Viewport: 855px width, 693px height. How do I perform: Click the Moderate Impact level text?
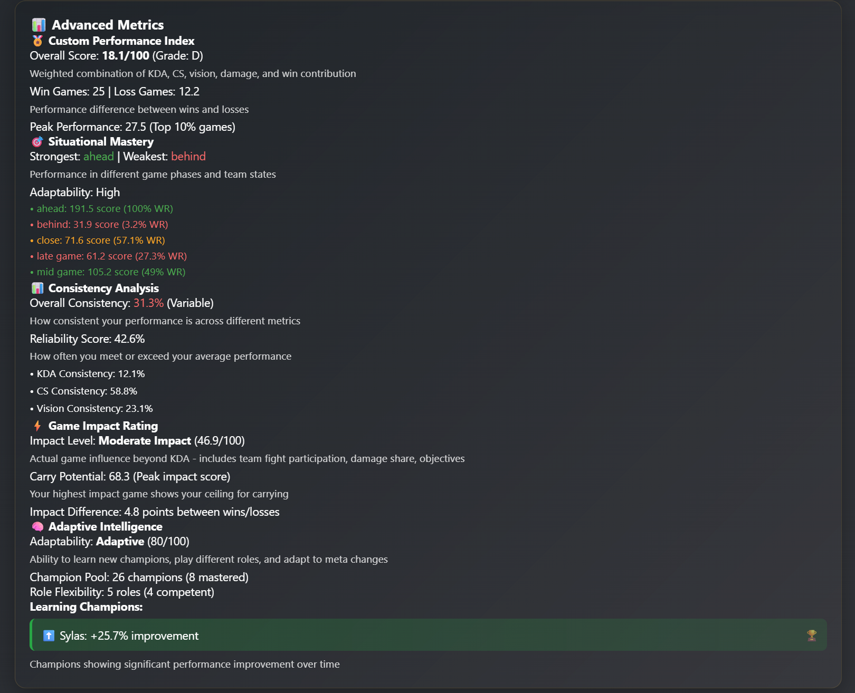coord(145,441)
